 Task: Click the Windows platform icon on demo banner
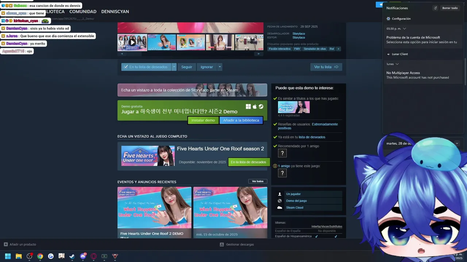[x=248, y=107]
